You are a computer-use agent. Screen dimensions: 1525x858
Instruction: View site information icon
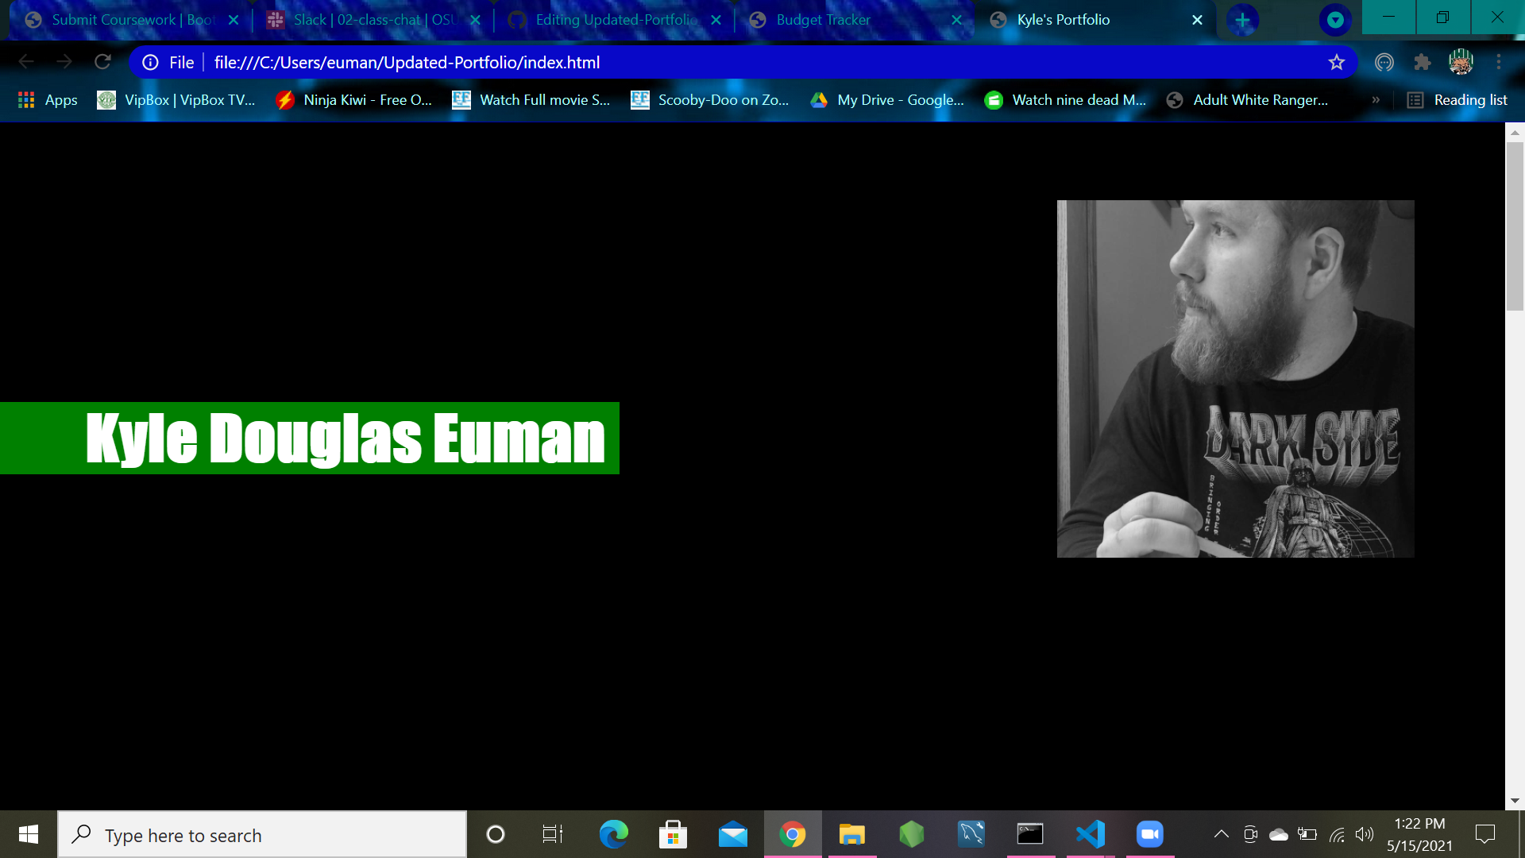tap(150, 62)
